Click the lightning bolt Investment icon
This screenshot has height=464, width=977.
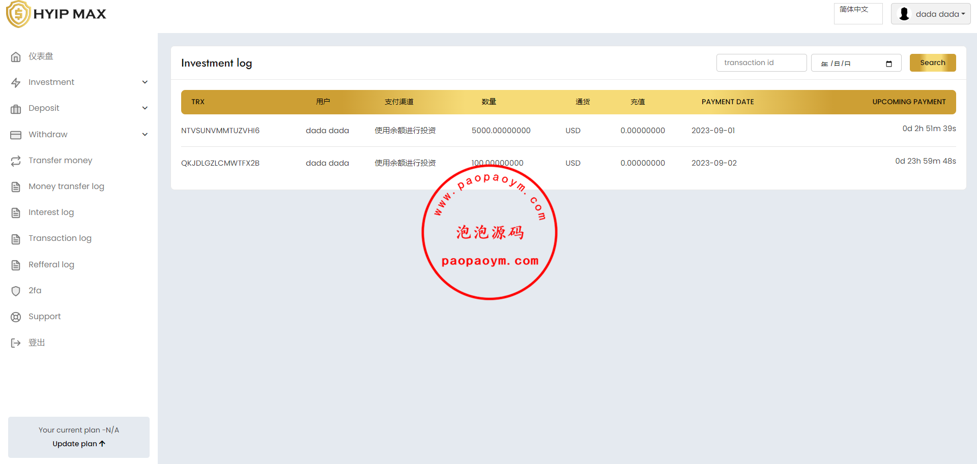pyautogui.click(x=16, y=83)
